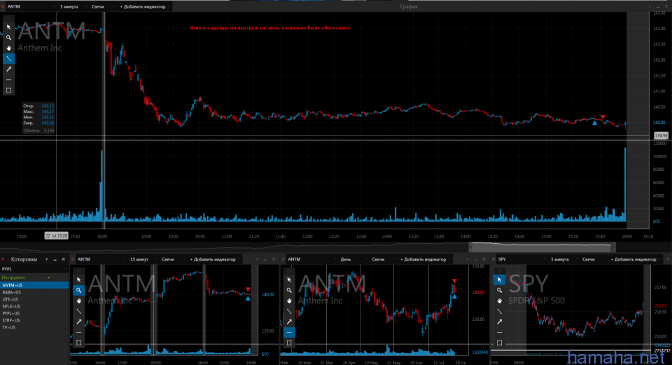Select arrow tool in SPY chart
This screenshot has width=672, height=365.
[x=499, y=322]
